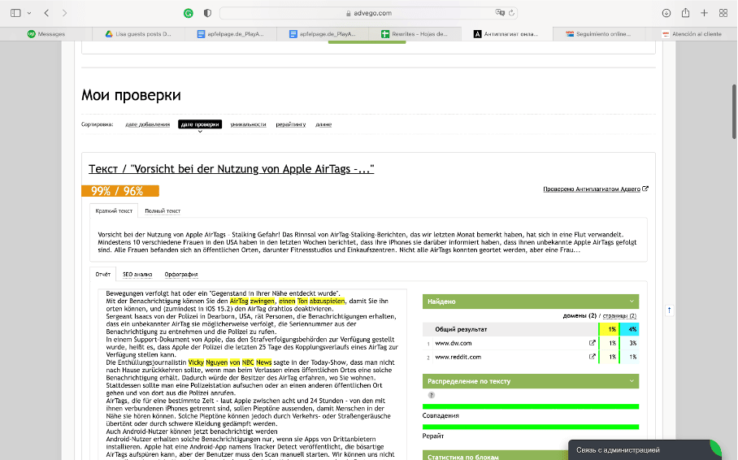Click the yellow 1% Общий результат cell

coord(609,329)
